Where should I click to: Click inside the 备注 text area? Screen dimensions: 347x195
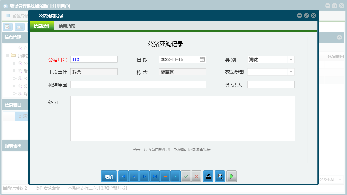(182, 119)
